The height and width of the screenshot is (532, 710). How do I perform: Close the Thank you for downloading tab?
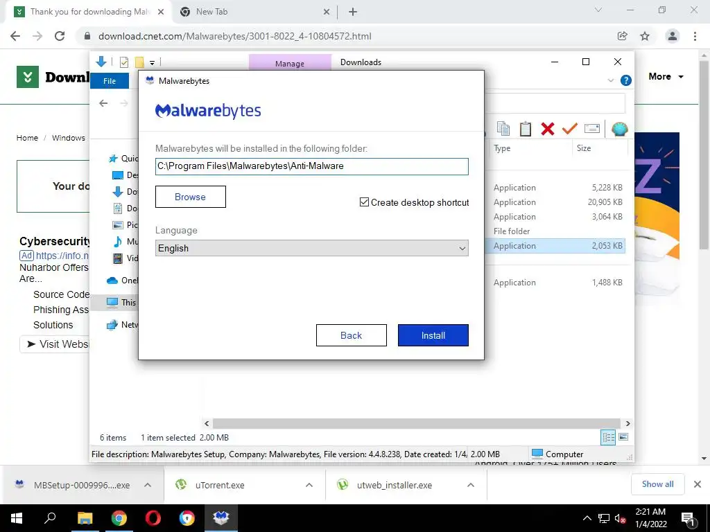pos(161,12)
